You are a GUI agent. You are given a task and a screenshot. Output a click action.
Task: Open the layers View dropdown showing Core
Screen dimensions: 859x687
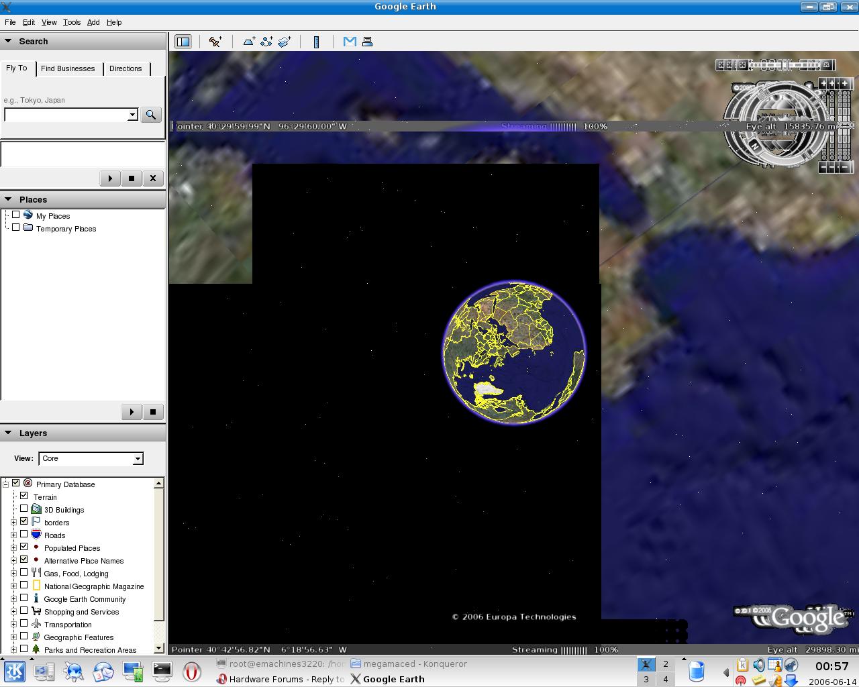(91, 459)
